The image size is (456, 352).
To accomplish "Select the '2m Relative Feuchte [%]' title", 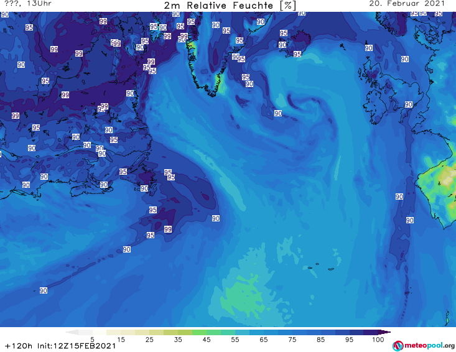I will (x=230, y=6).
